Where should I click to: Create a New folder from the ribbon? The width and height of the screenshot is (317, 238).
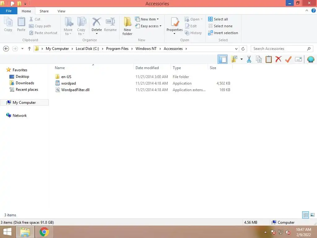pyautogui.click(x=127, y=26)
